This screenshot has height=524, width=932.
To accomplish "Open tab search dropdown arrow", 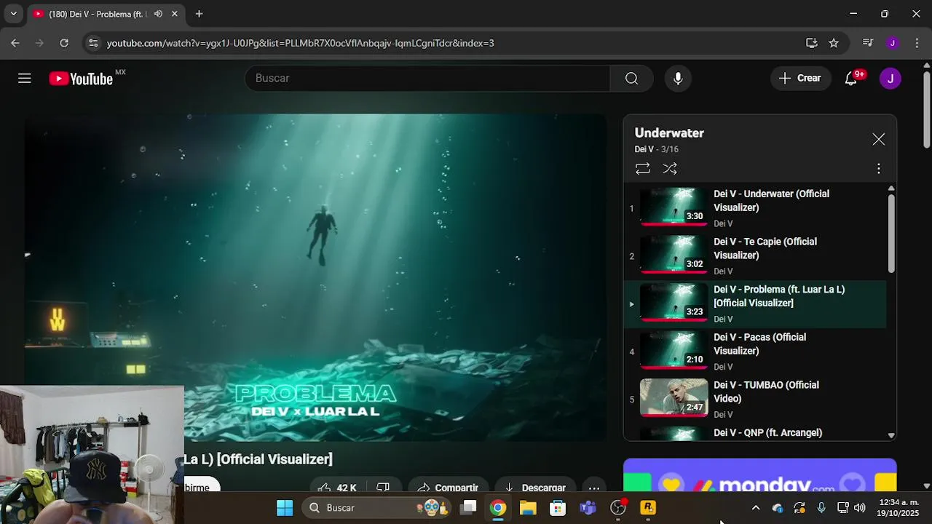I will click(13, 14).
